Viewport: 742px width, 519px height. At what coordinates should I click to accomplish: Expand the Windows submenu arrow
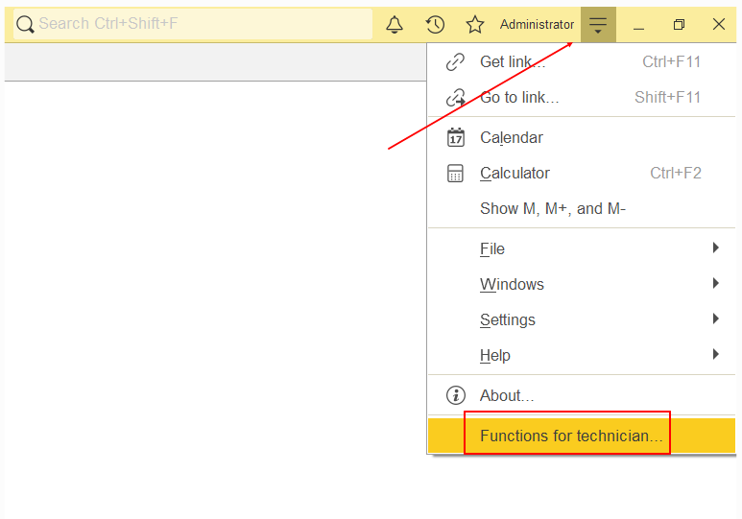click(x=715, y=283)
